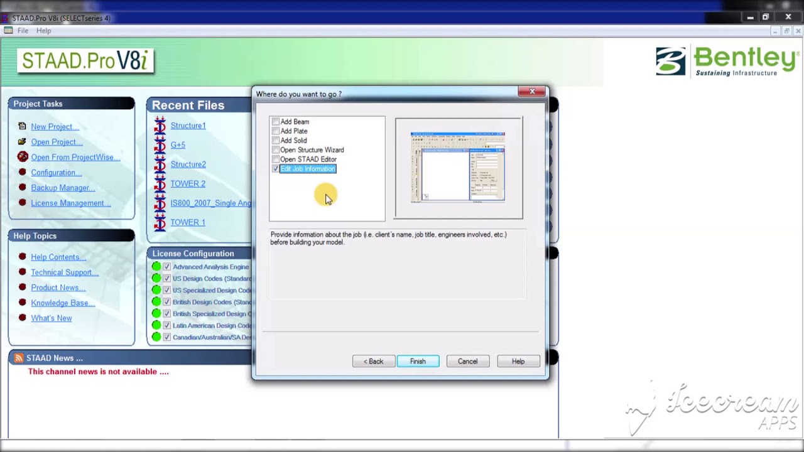Viewport: 804px width, 452px height.
Task: Open the Help menu
Action: pyautogui.click(x=43, y=31)
